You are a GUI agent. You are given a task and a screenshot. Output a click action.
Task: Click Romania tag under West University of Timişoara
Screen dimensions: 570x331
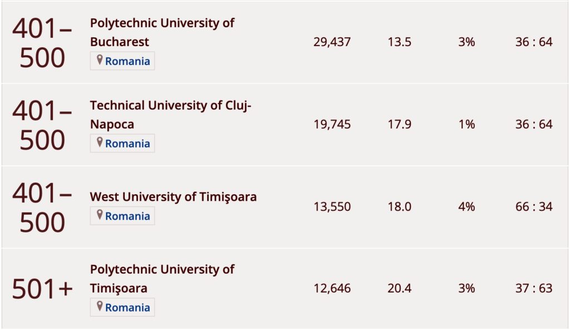127,216
